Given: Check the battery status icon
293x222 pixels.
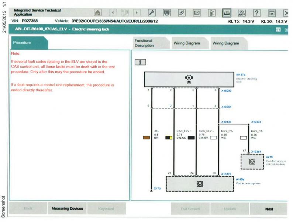Looking at the screenshot, I should 211,13.
